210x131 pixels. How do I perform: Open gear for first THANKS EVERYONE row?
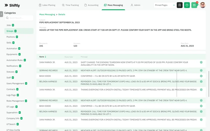pyautogui.click(x=201, y=90)
